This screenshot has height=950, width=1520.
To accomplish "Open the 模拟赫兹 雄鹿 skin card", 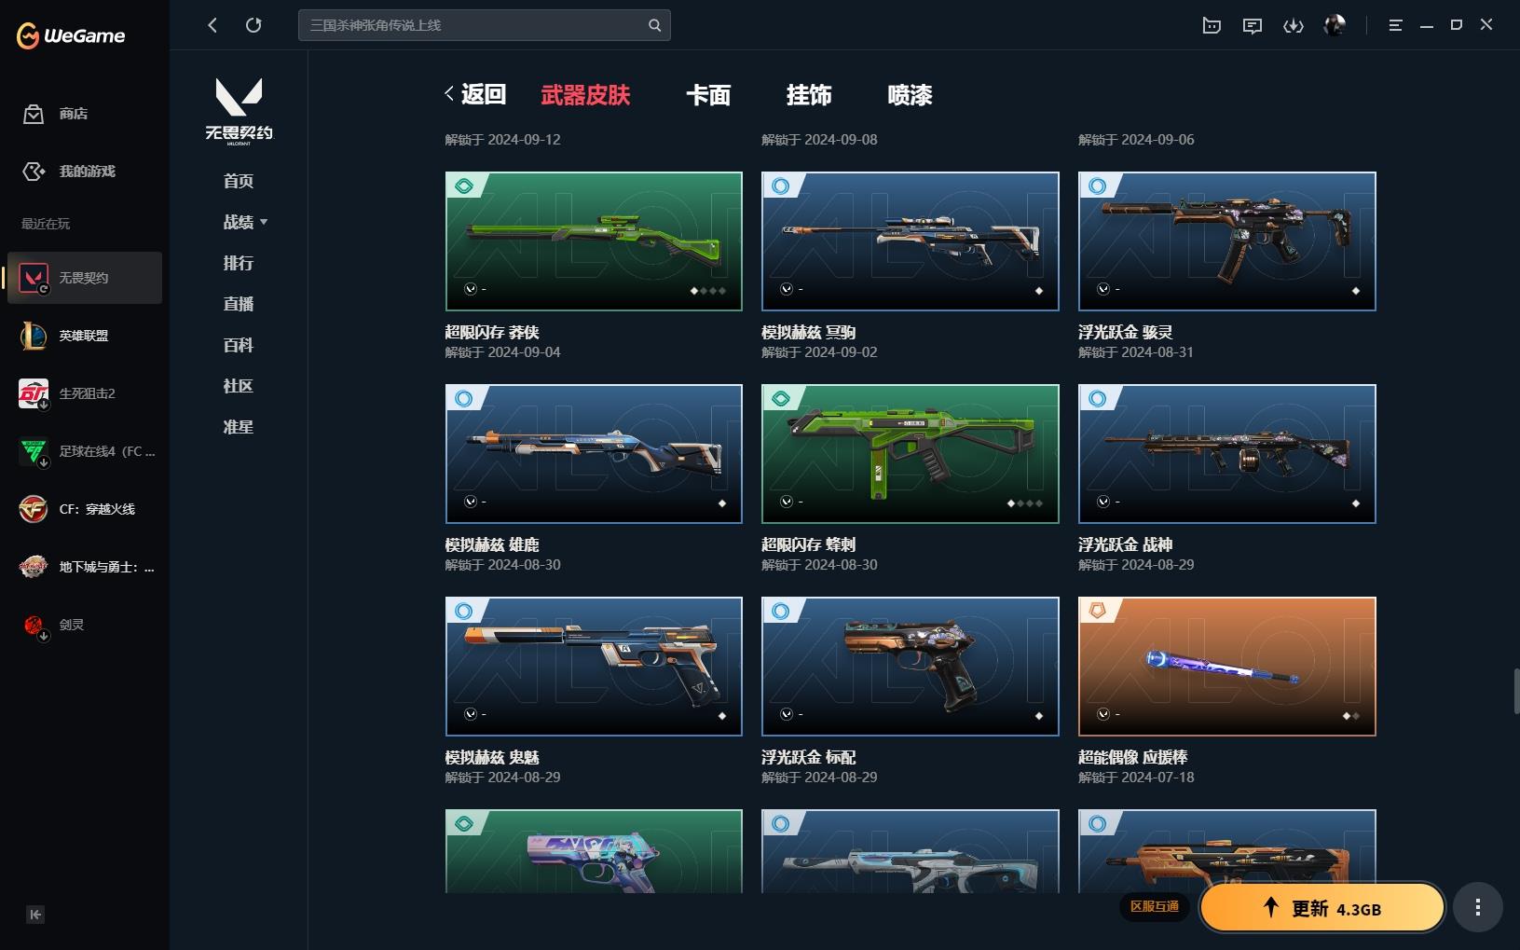I will coord(594,454).
